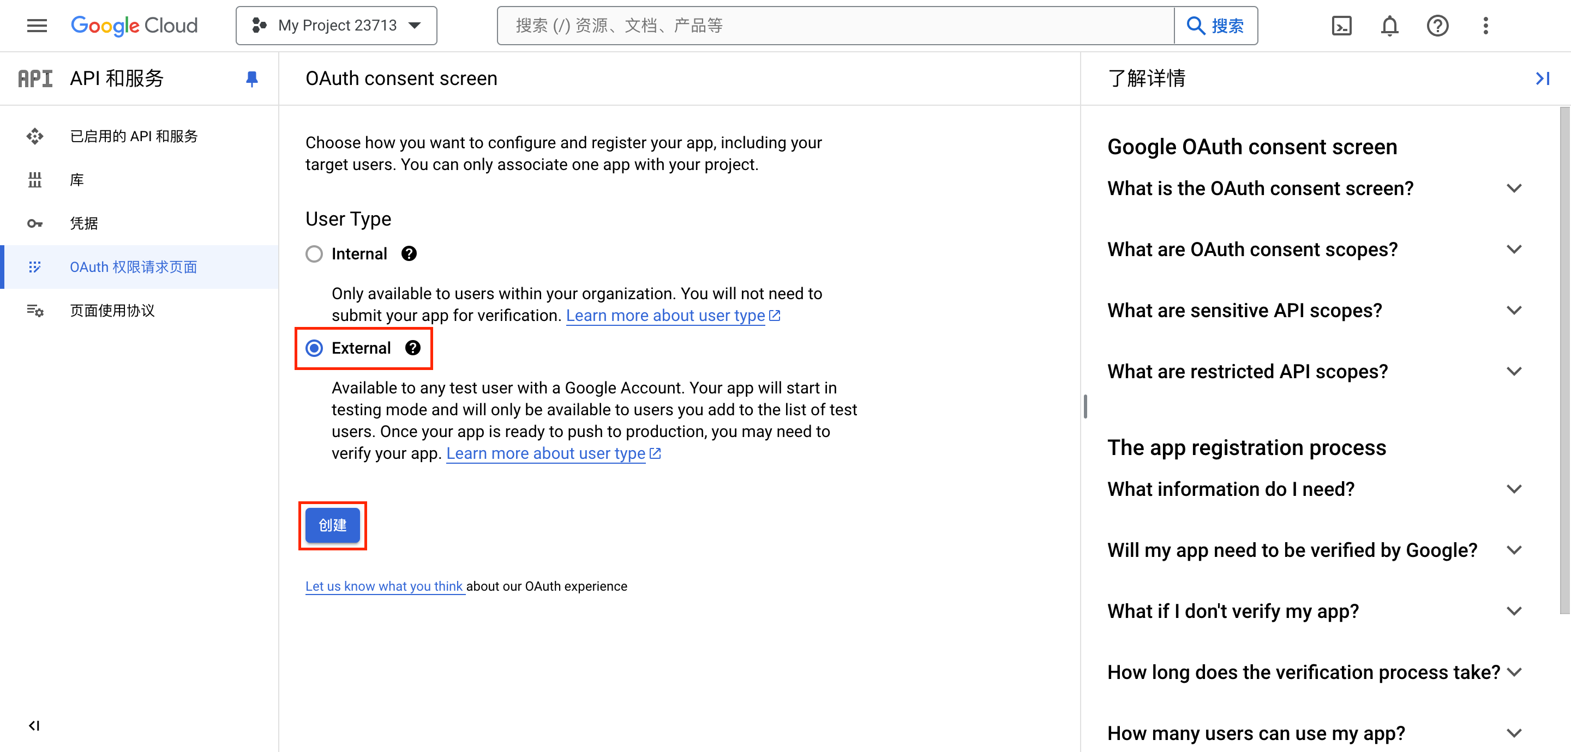1571x752 pixels.
Task: Click the help panel vertical scrollbar
Action: (x=1564, y=360)
